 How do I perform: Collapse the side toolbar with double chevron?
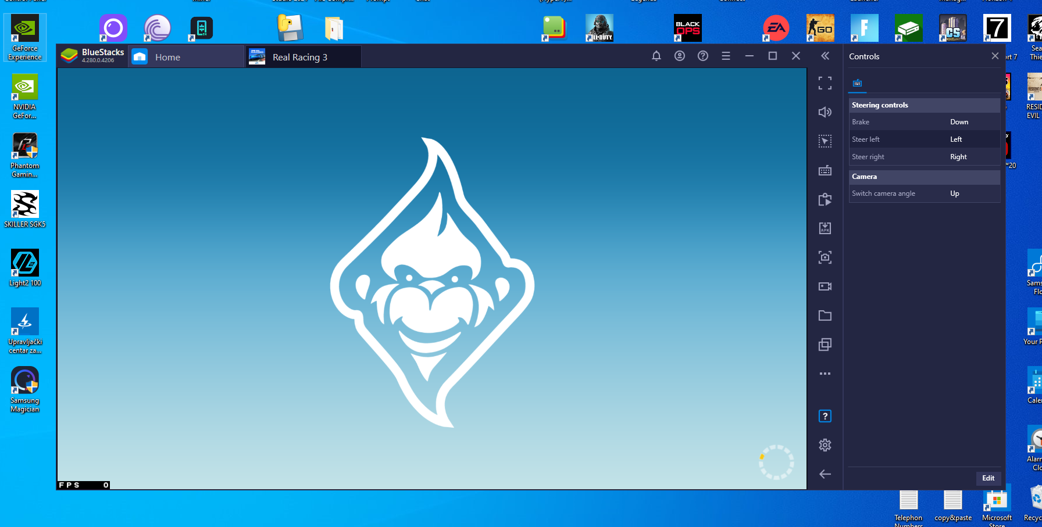(x=825, y=56)
